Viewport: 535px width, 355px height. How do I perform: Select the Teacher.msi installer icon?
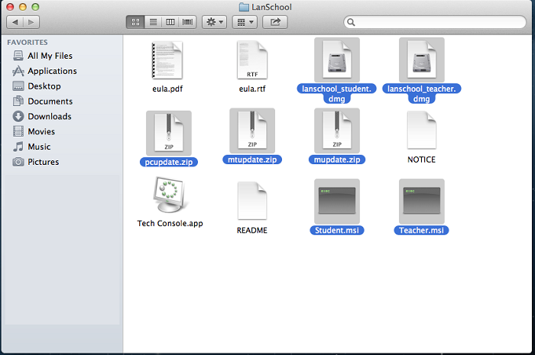[421, 202]
